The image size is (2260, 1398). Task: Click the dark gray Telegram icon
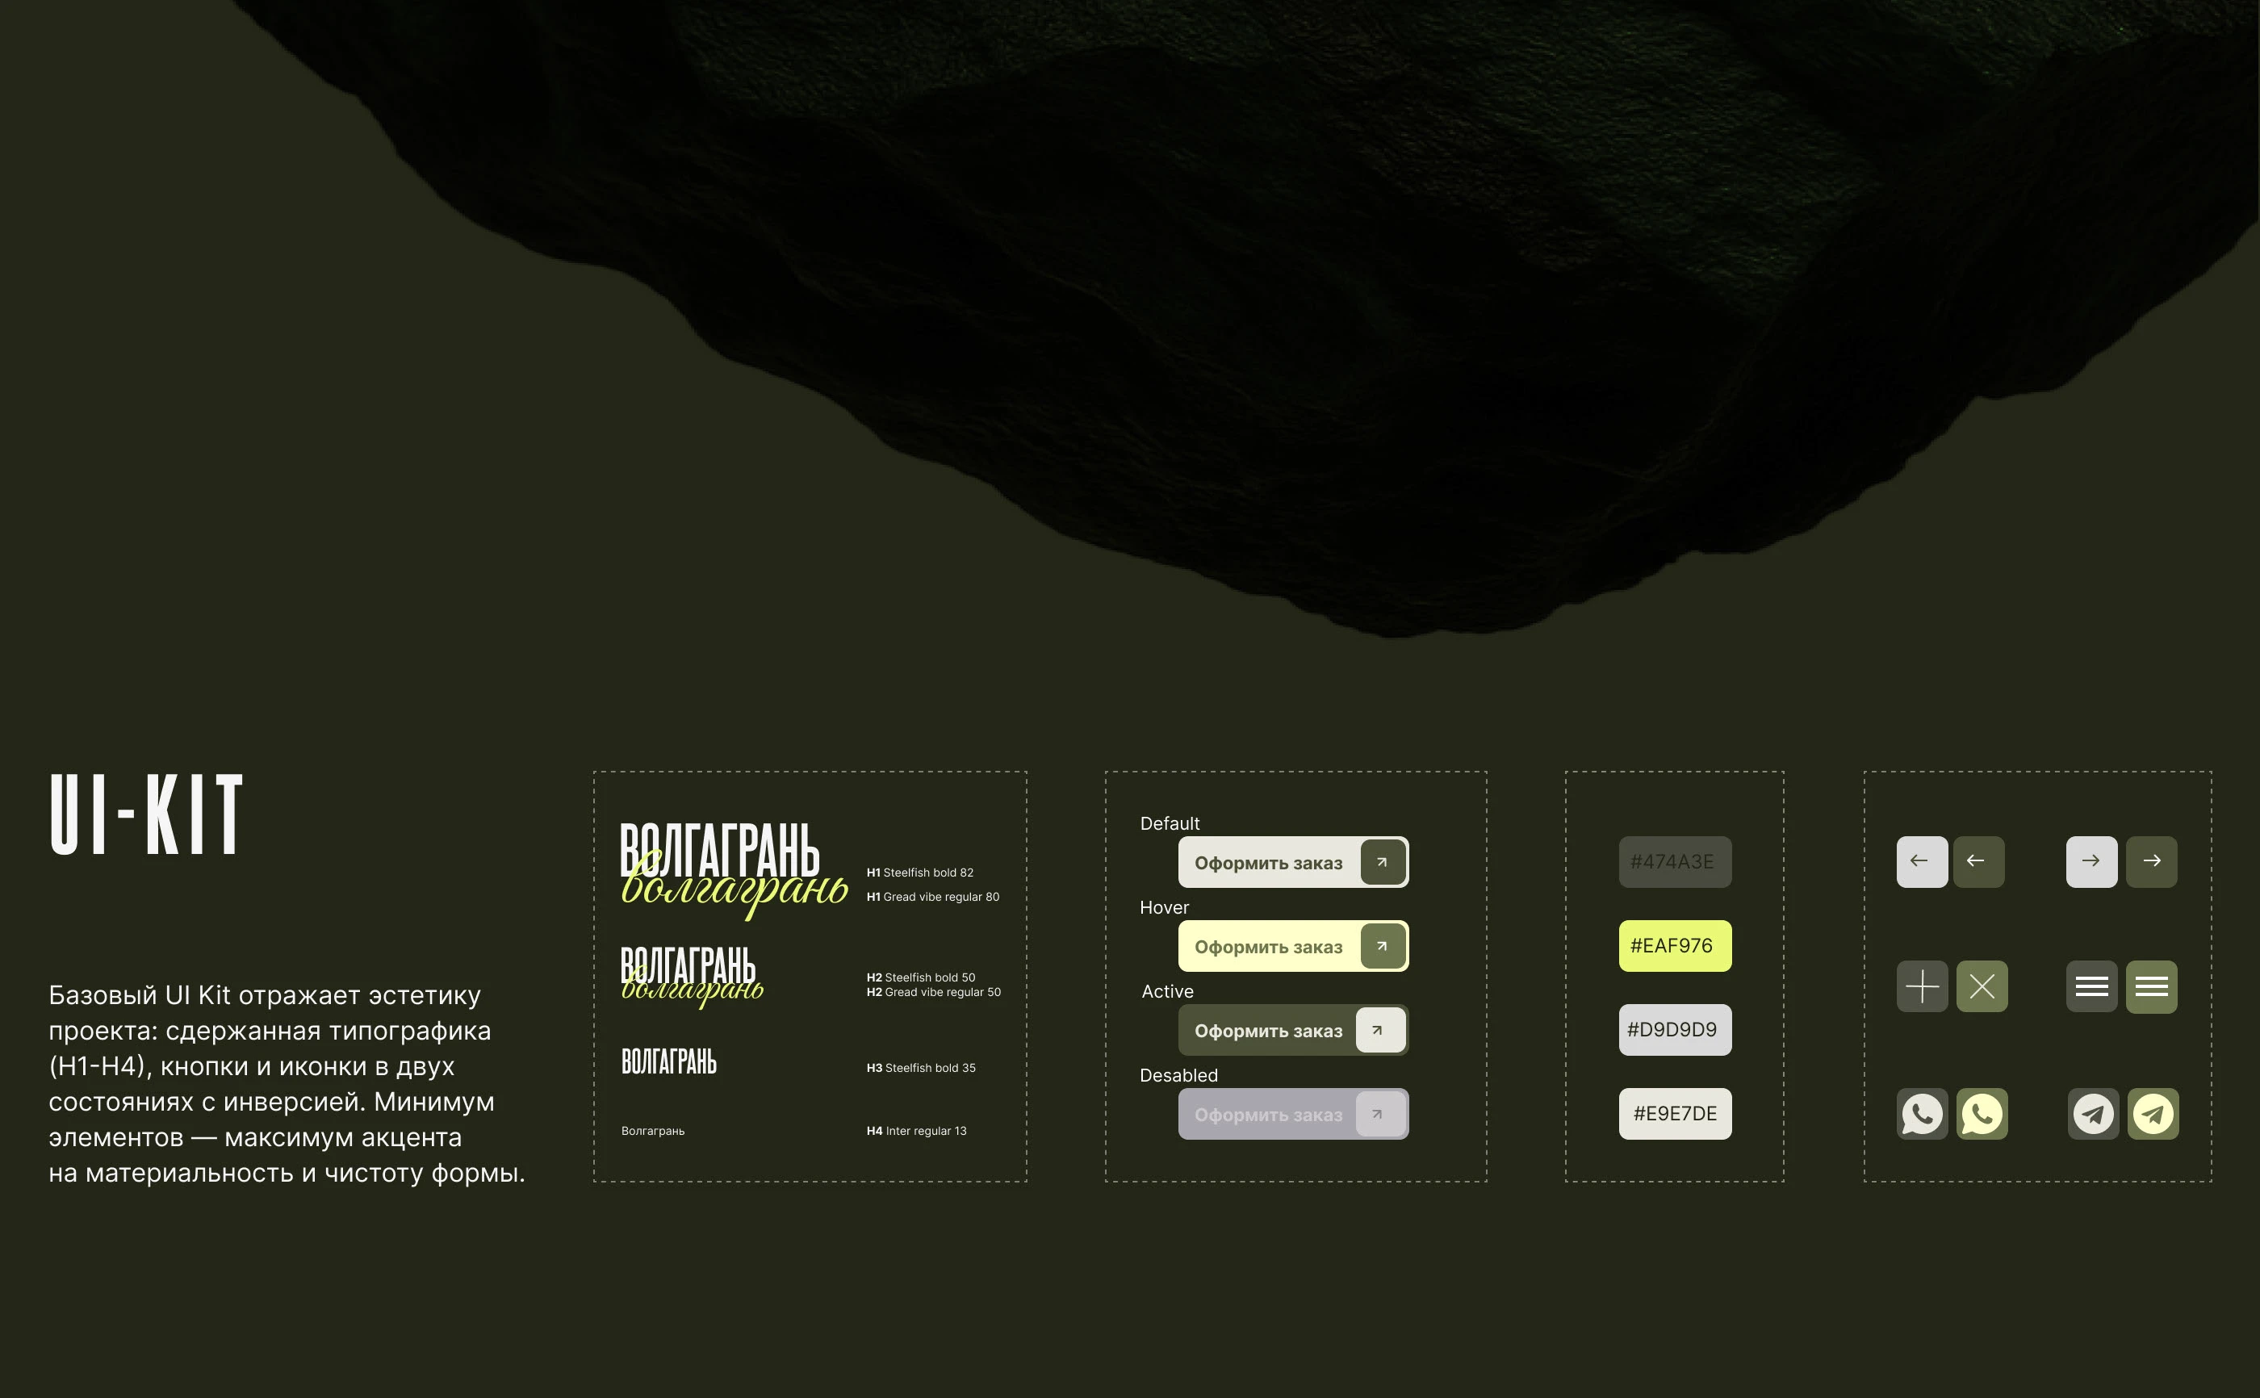point(2093,1113)
